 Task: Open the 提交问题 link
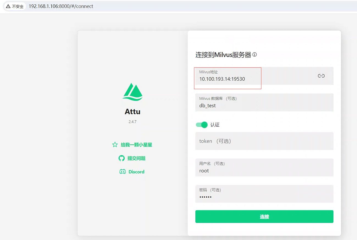tap(132, 158)
